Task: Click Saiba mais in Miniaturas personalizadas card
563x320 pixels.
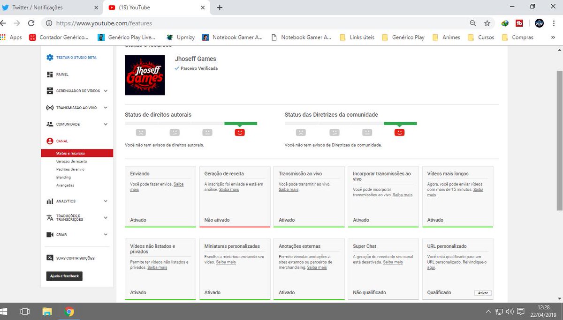Action: [x=226, y=262]
